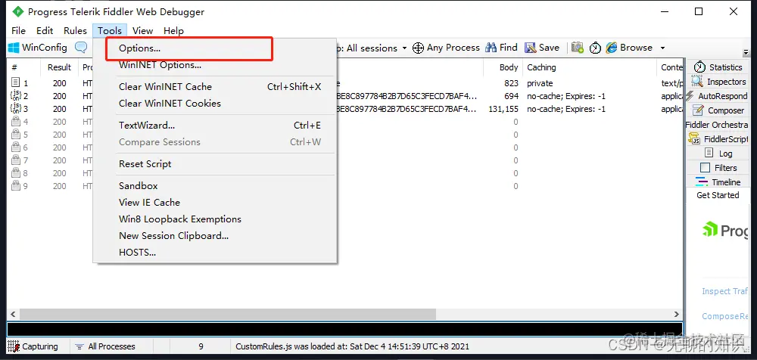Click the horizontal scrollbar left arrow

point(13,314)
